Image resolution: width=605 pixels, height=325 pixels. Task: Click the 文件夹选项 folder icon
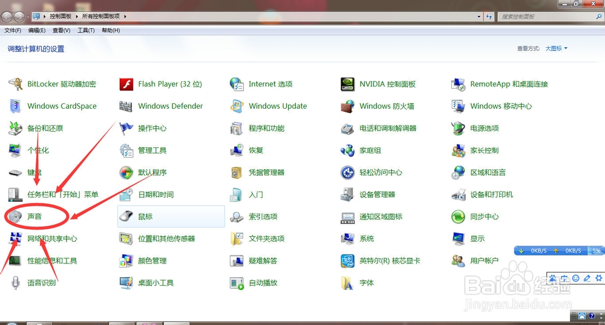(x=237, y=239)
